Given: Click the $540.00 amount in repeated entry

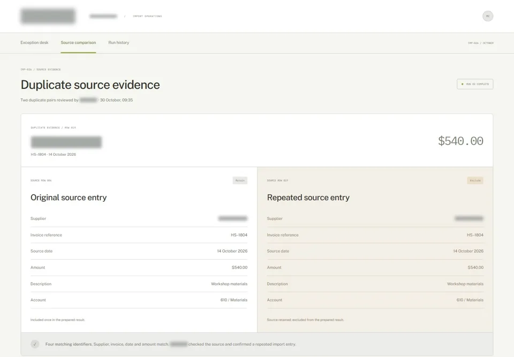Looking at the screenshot, I should tap(475, 268).
